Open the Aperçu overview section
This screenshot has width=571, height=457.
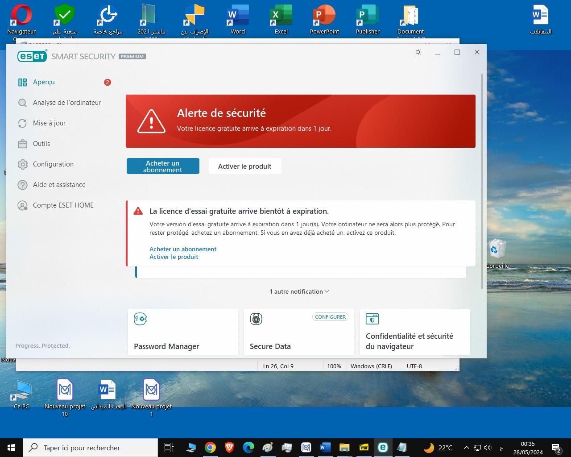(44, 82)
